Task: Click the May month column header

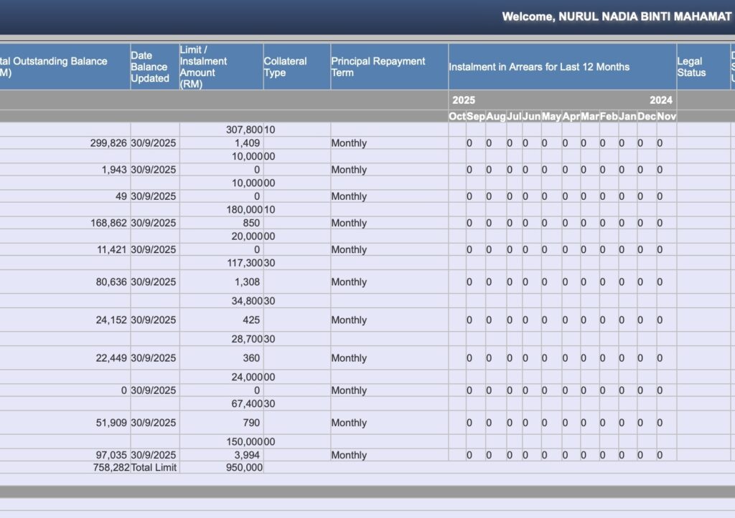Action: coord(551,116)
